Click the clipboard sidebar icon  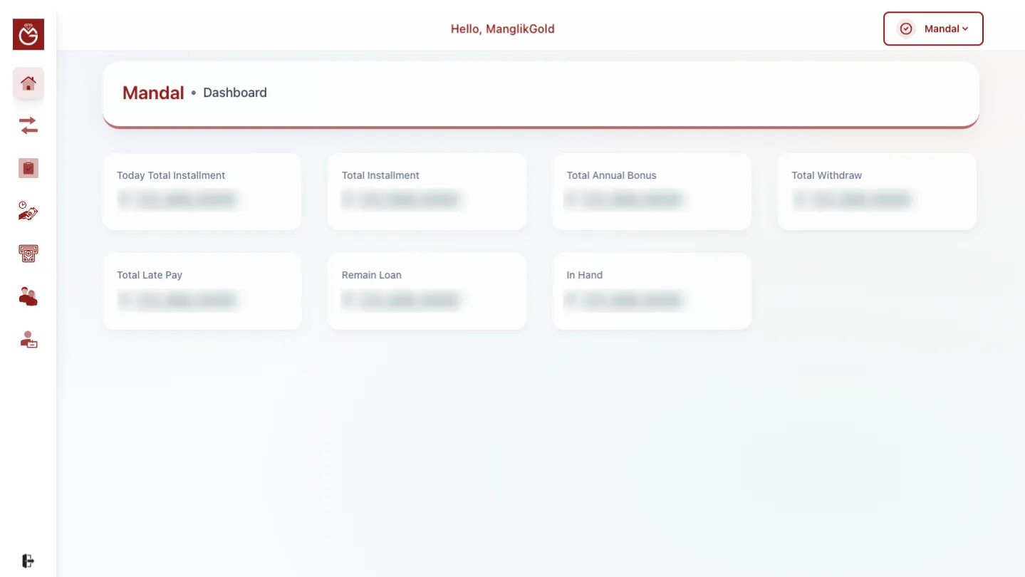(x=28, y=168)
